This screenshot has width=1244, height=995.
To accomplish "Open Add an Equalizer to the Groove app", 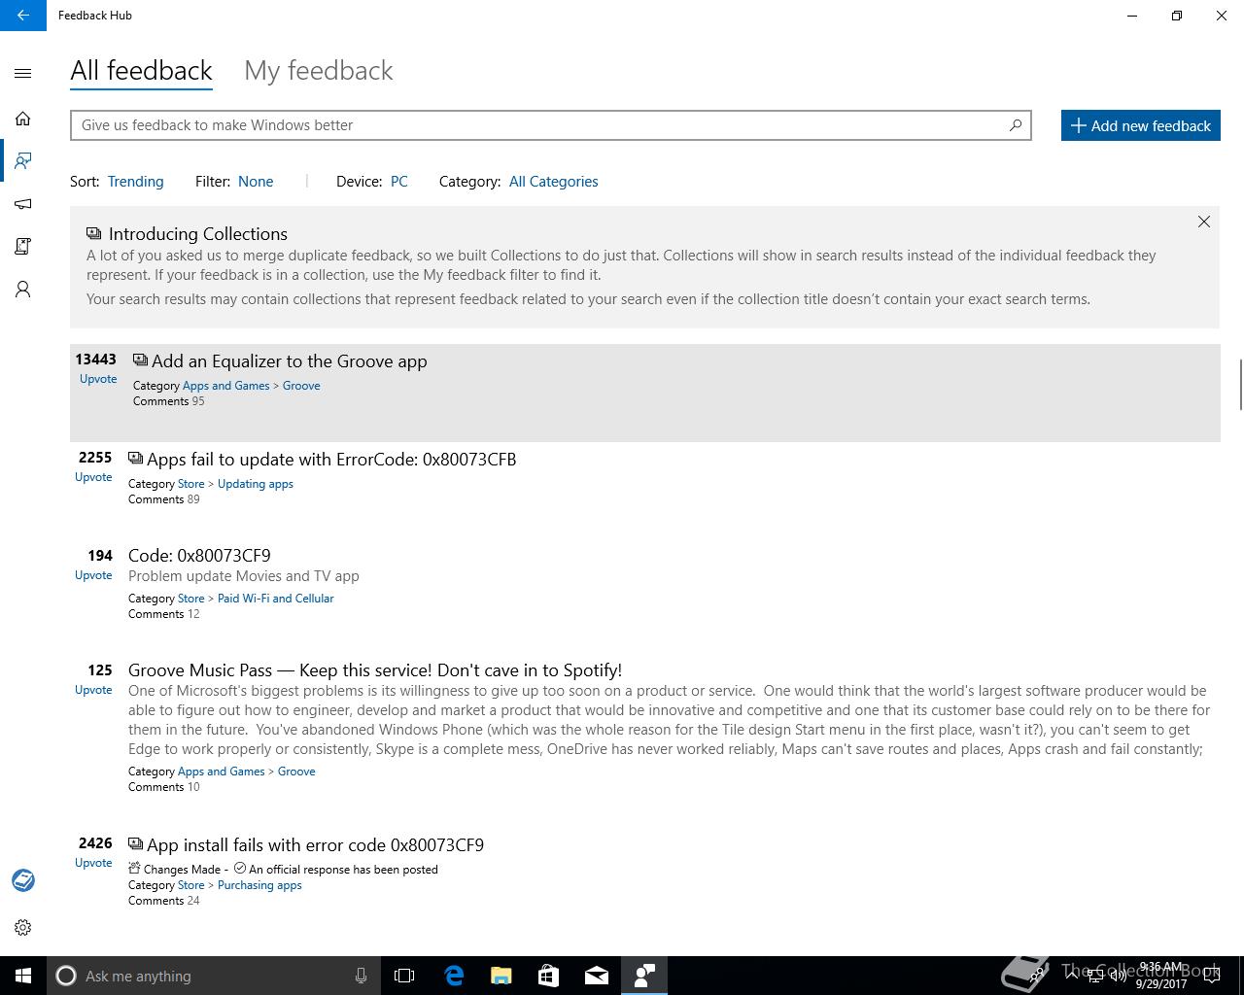I will pyautogui.click(x=290, y=361).
